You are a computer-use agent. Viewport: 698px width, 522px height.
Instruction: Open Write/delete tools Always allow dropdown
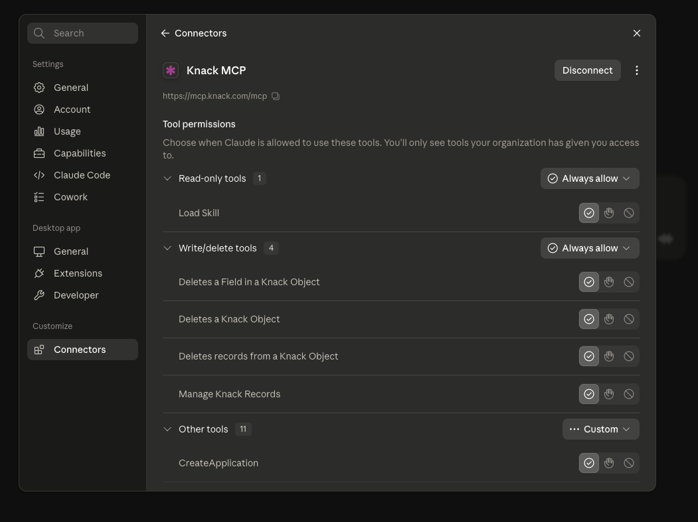coord(590,248)
